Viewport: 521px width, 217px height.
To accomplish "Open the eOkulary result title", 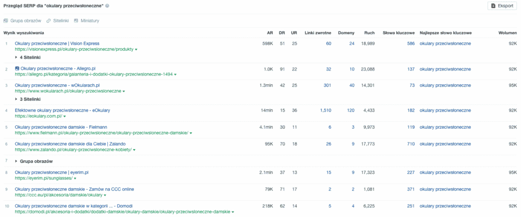I will point(63,111).
